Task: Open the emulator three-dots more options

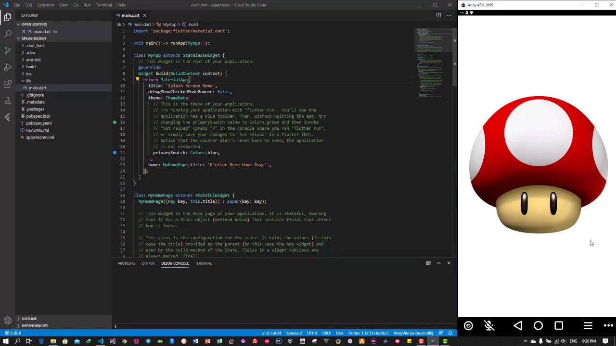Action: tap(608, 326)
